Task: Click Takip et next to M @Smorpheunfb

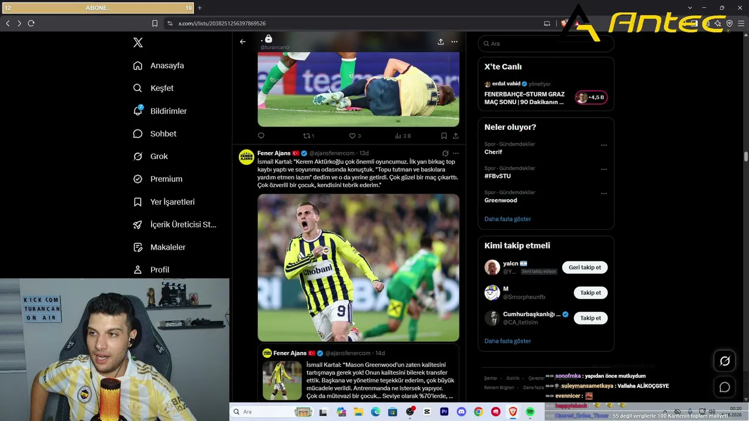Action: [590, 292]
